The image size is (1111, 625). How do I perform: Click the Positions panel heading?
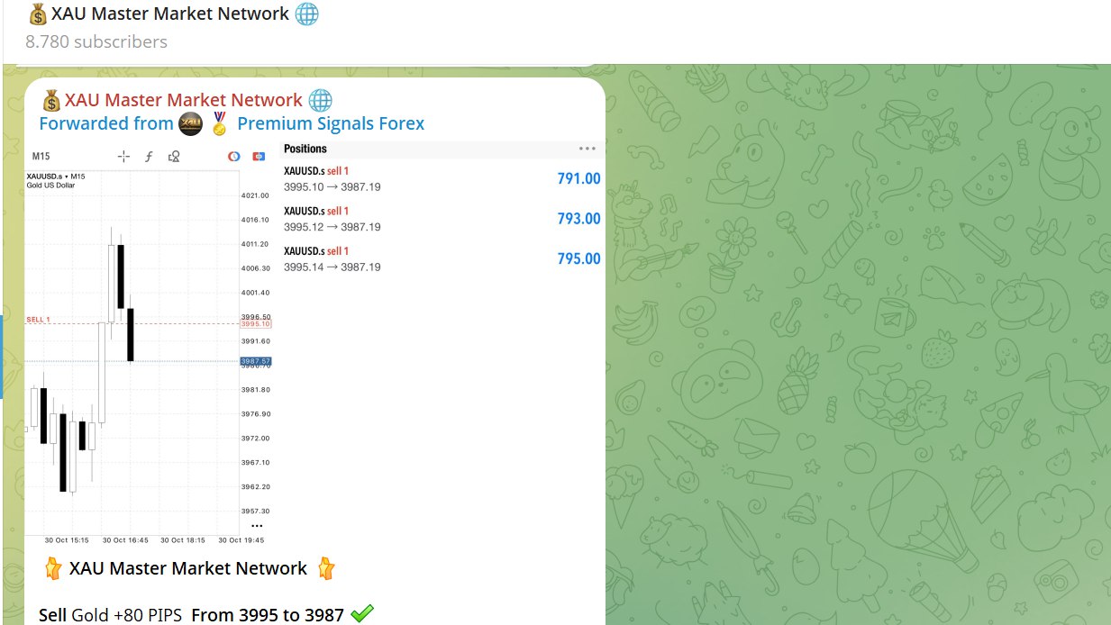coord(305,149)
